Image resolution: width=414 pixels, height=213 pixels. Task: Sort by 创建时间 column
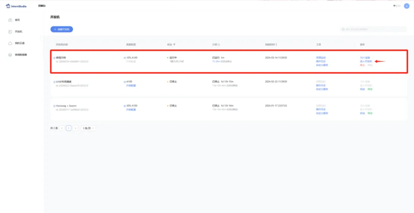[x=276, y=44]
